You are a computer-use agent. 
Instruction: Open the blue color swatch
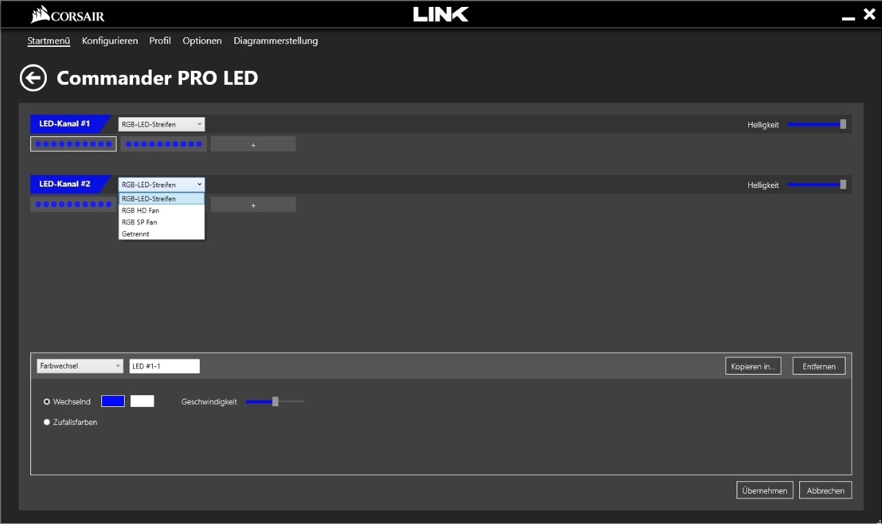113,401
